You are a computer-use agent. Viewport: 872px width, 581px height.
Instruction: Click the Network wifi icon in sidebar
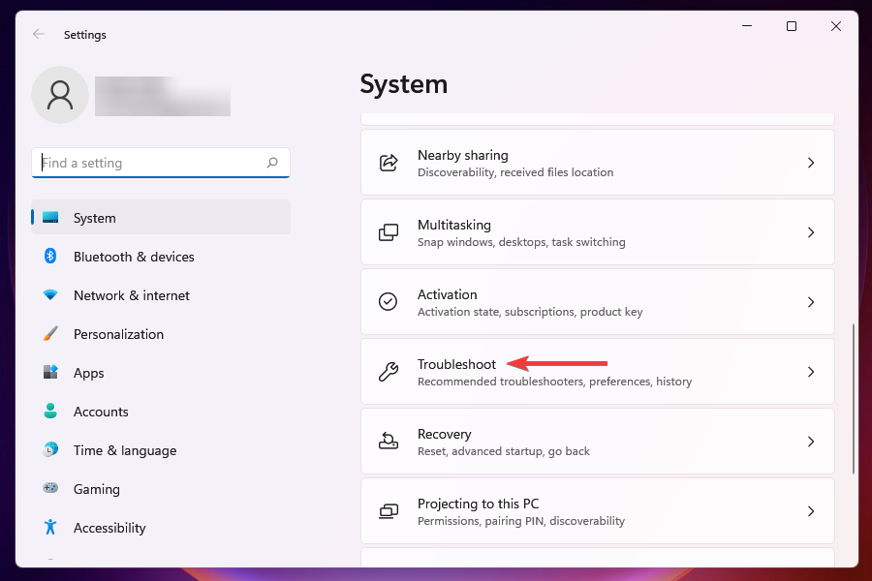(50, 294)
